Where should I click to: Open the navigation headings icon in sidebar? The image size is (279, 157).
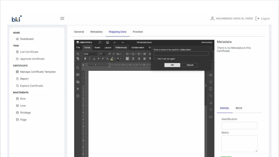[x=78, y=89]
